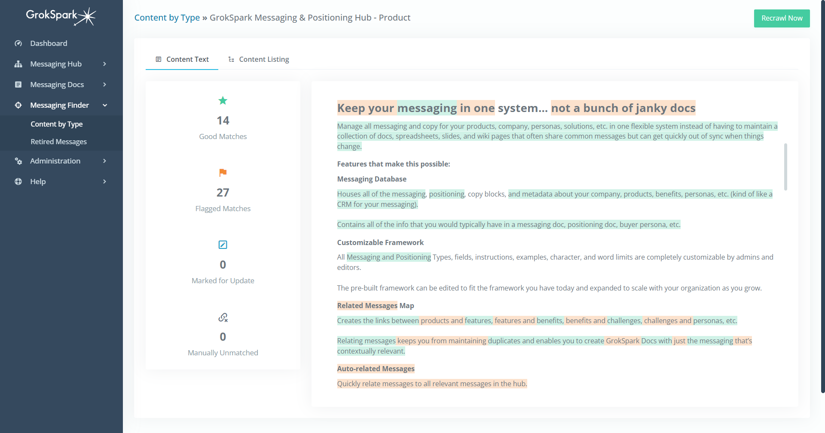Open Retired Messages in the sidebar

point(58,142)
